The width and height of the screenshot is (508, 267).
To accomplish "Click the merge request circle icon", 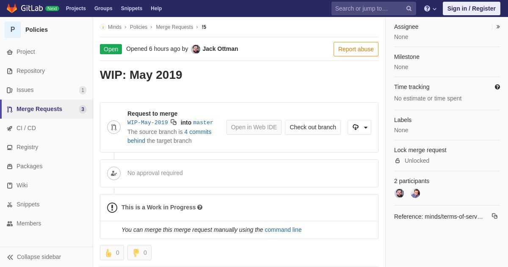I will (x=114, y=127).
